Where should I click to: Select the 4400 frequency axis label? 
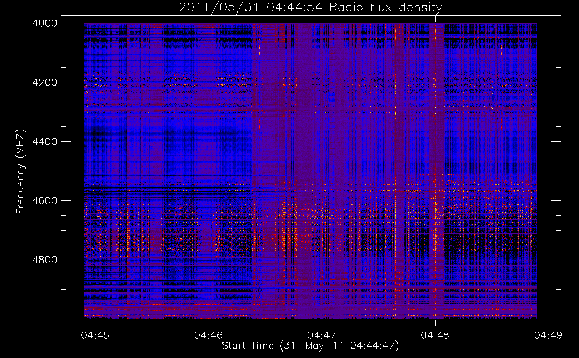(45, 142)
